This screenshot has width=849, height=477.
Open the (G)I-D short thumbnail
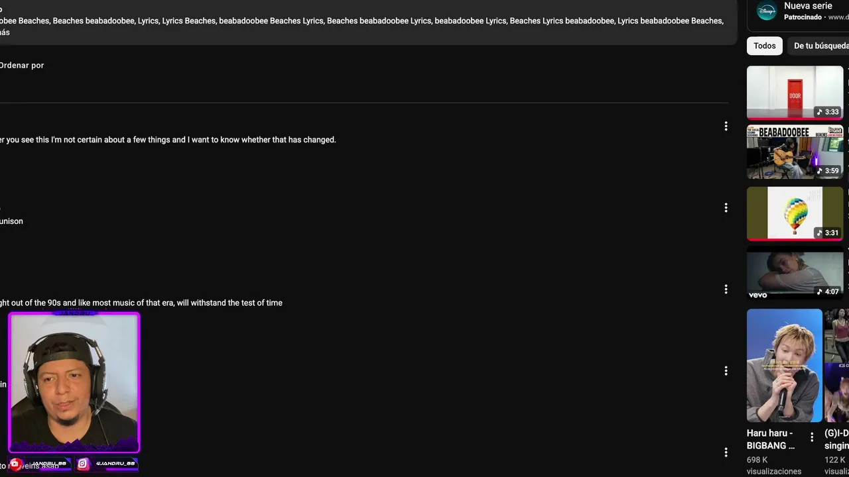[837, 365]
